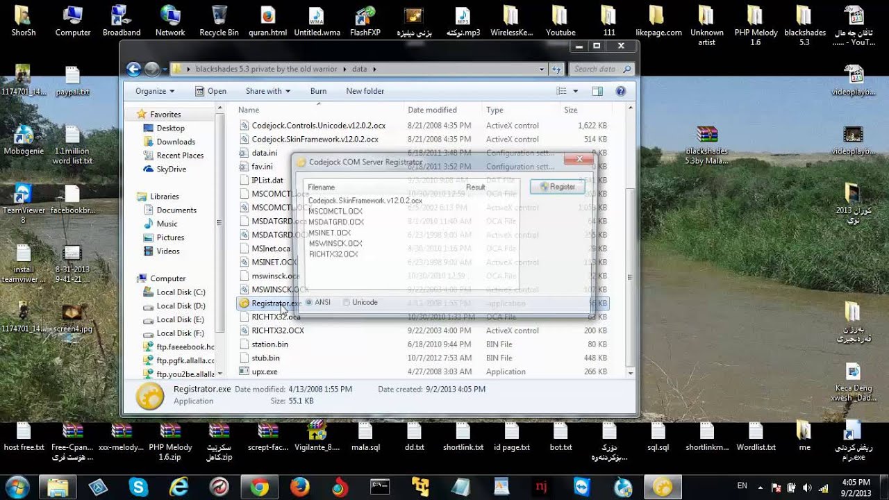Show the preview pane in Explorer
Viewport: 889px width, 500px height.
[x=597, y=91]
